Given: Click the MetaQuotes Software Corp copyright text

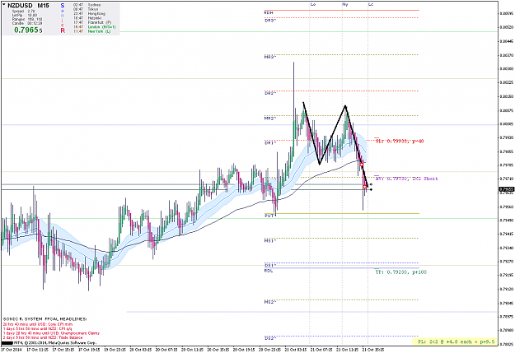Looking at the screenshot, I should tap(55, 343).
